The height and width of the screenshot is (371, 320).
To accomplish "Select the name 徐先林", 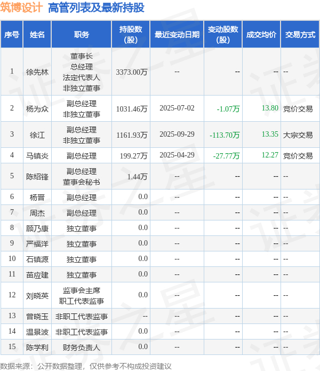I will (37, 72).
